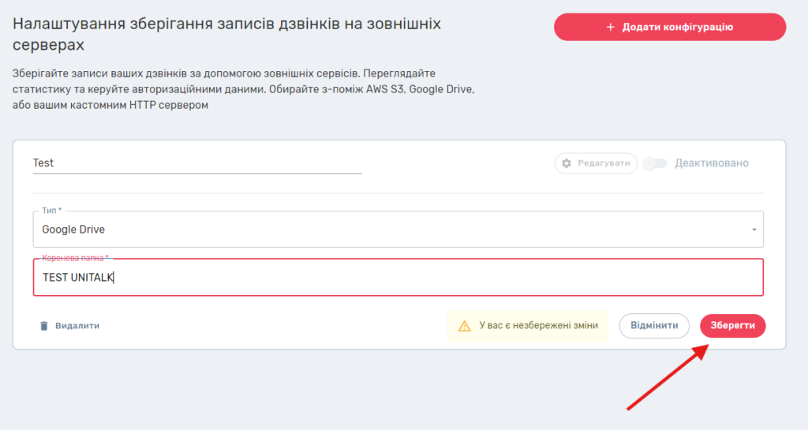Click the Додати конфігурацію button

pyautogui.click(x=670, y=27)
